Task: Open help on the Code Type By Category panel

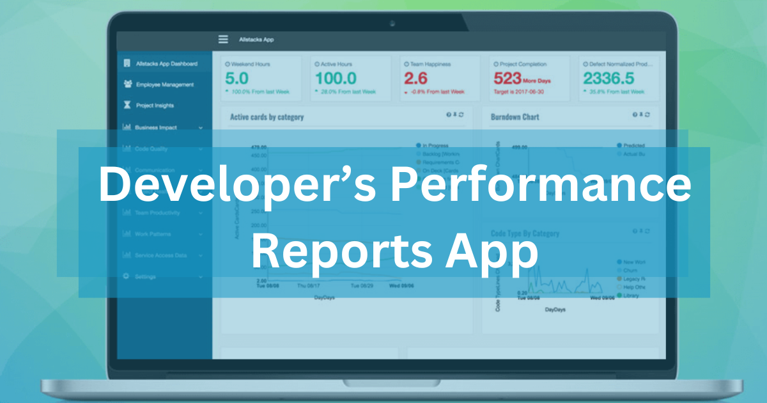Action: point(635,231)
